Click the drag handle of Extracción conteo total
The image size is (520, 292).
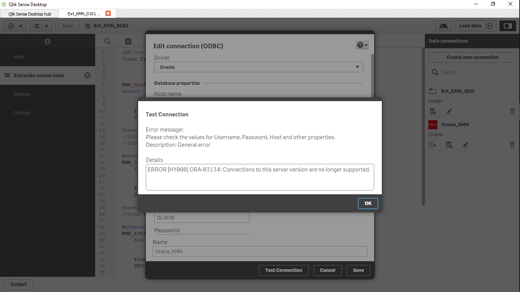click(7, 75)
